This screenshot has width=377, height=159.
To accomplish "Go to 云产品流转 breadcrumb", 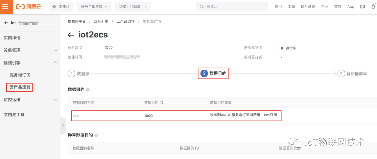I will [126, 21].
